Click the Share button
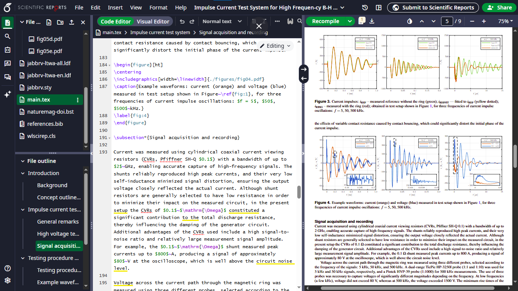Image resolution: width=518 pixels, height=291 pixels. (x=499, y=8)
